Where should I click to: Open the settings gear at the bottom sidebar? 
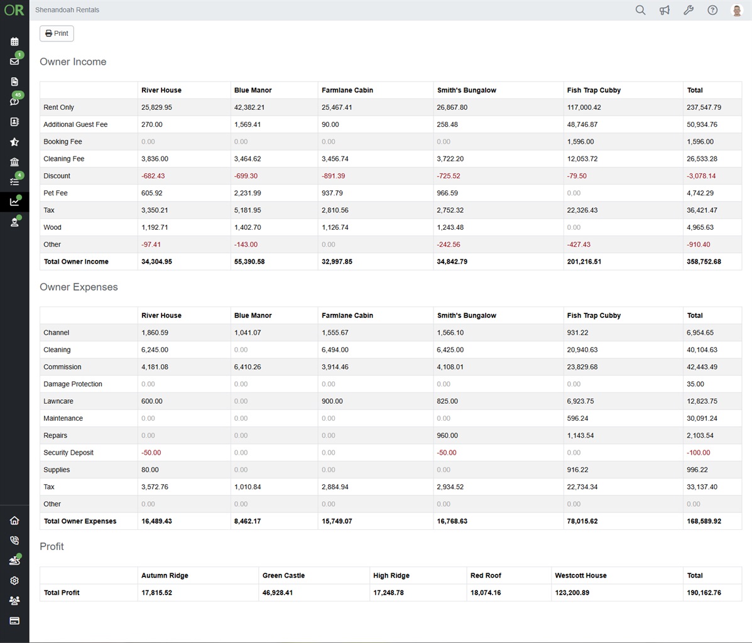tap(14, 580)
